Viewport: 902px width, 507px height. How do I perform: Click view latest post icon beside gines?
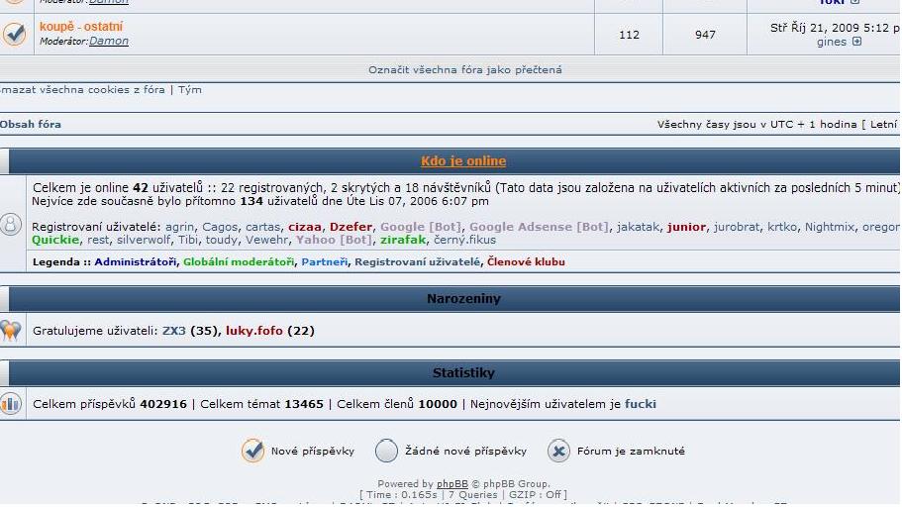pos(856,42)
